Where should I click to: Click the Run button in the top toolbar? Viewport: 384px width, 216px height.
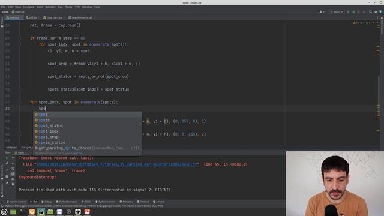(x=348, y=12)
